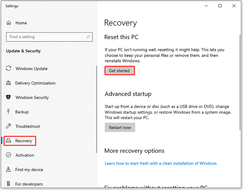Screen dimensions: 243x190
Task: Focus the Find a setting search box
Action: coord(49,37)
